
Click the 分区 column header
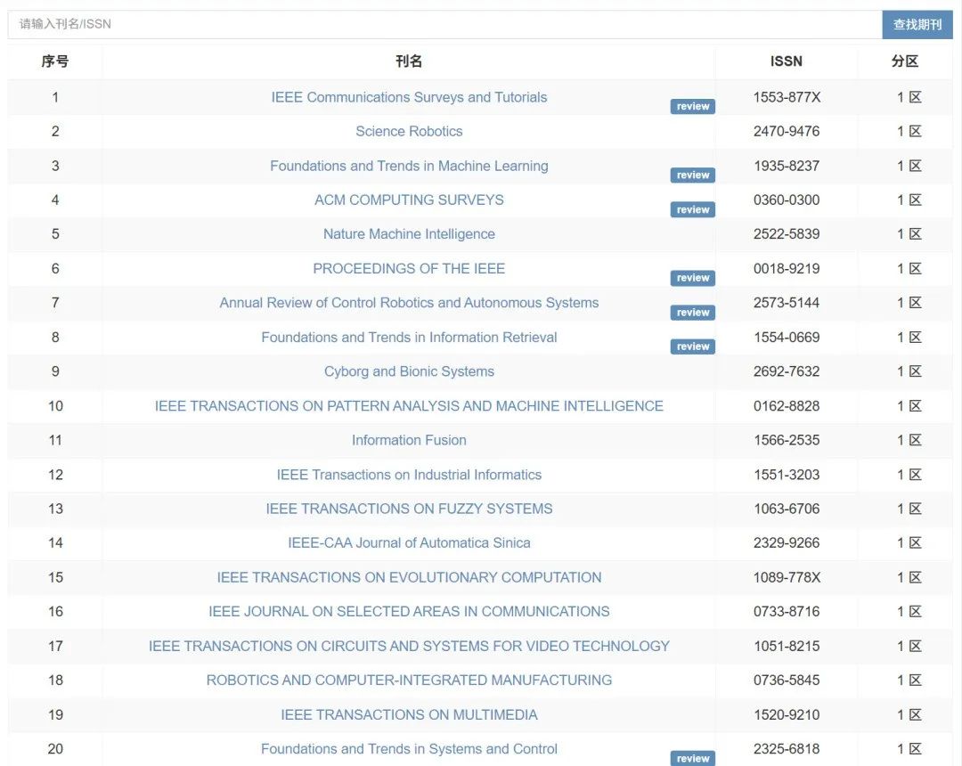pyautogui.click(x=905, y=61)
